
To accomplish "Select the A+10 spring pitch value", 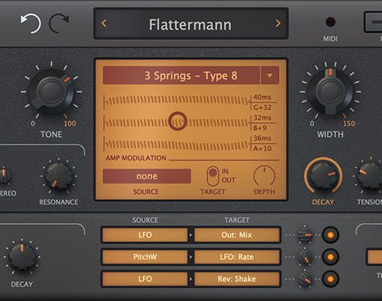I will [262, 148].
